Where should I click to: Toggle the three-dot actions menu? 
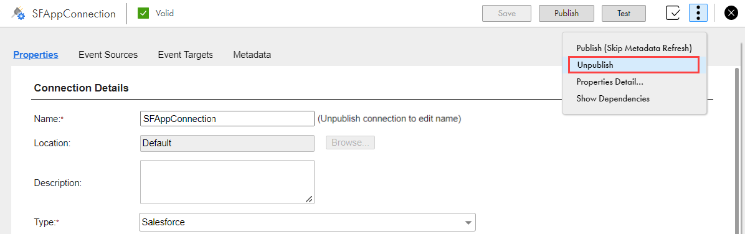coord(698,13)
